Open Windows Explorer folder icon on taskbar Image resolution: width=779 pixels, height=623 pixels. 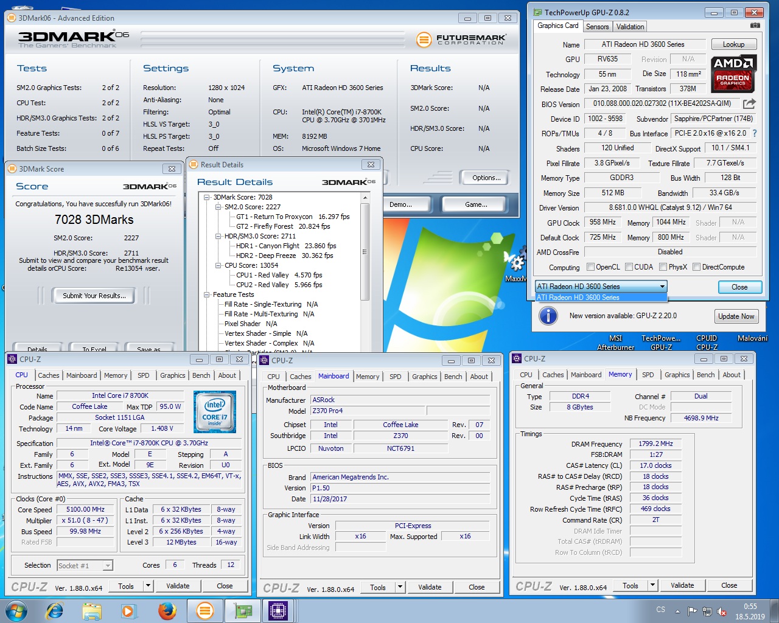(92, 610)
